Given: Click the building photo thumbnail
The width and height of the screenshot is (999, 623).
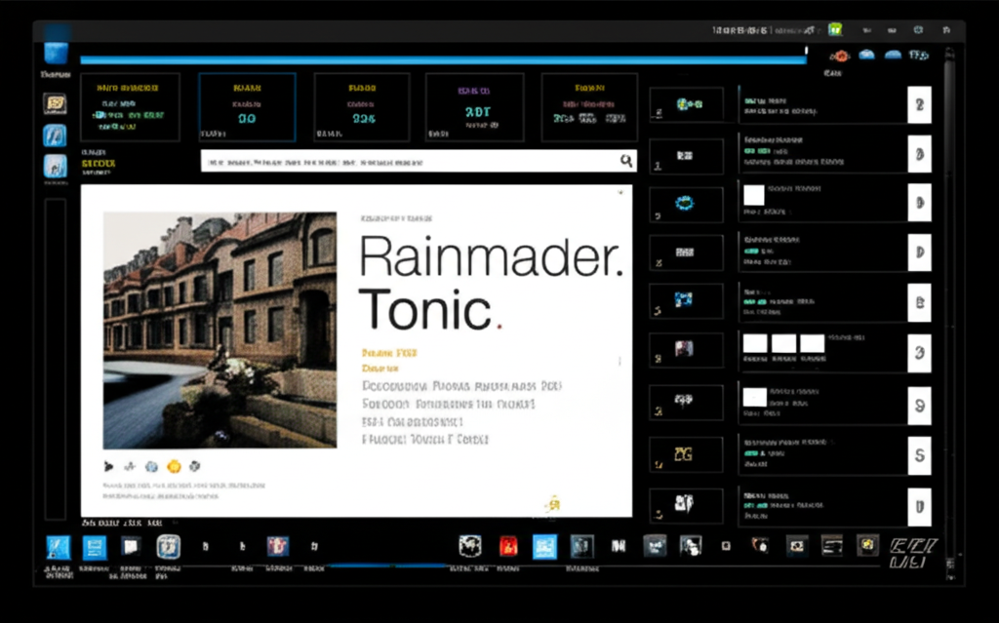Looking at the screenshot, I should click(220, 331).
